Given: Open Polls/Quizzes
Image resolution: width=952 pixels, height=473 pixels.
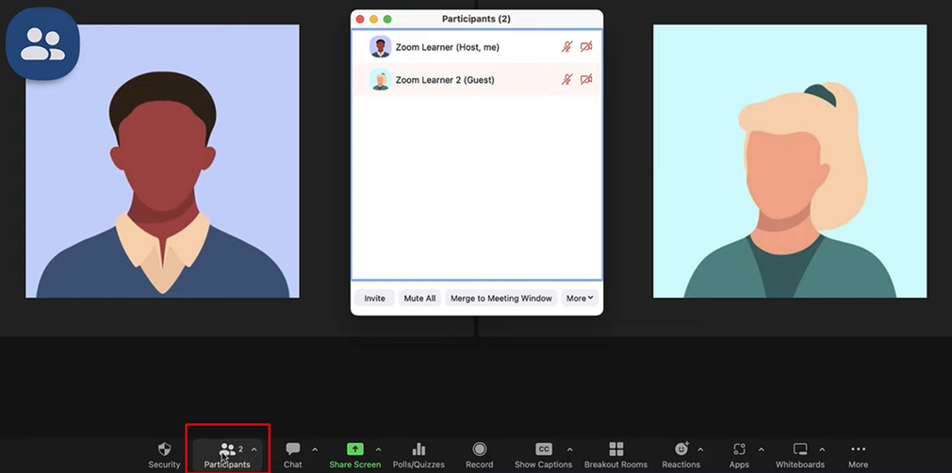Looking at the screenshot, I should [x=419, y=450].
